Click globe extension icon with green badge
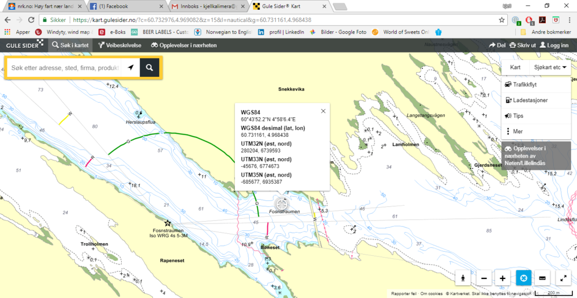The height and width of the screenshot is (298, 577). click(x=516, y=20)
